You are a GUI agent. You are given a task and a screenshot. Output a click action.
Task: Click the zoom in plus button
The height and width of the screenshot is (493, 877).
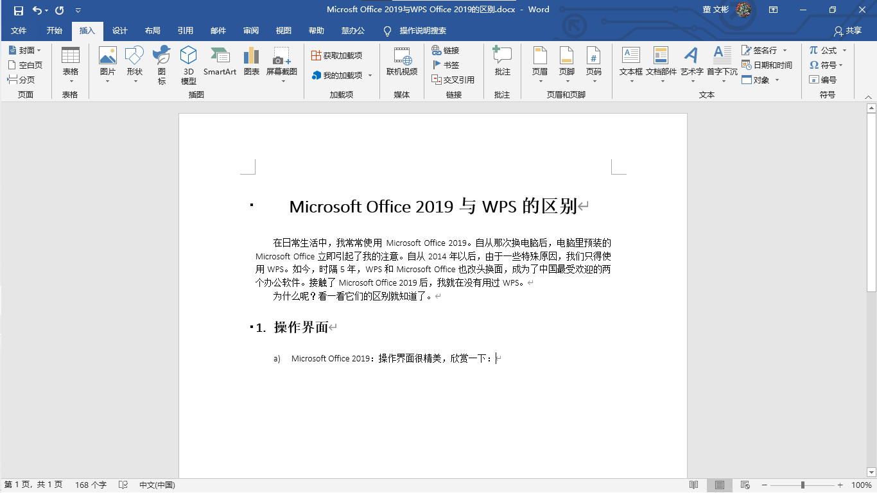point(840,485)
